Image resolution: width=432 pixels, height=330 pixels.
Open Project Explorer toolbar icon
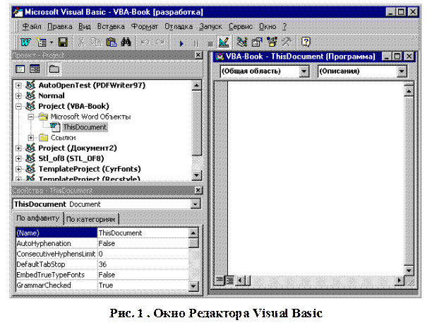[242, 42]
